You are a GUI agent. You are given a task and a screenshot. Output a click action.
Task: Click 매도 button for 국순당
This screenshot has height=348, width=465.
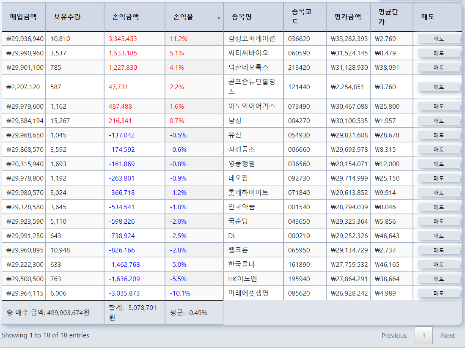[439, 222]
